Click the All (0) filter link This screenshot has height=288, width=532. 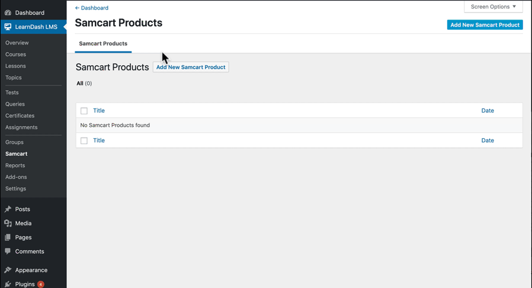(84, 84)
